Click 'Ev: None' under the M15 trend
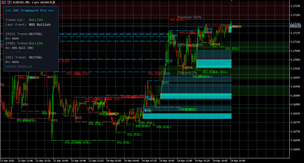The width and height of the screenshot is (304, 163). click(x=12, y=39)
